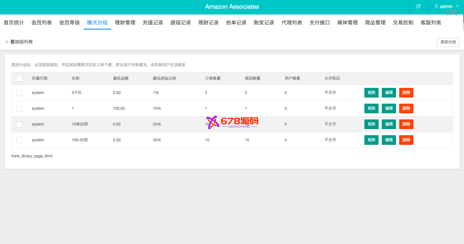Open the 理财管理 tab

[x=125, y=23]
